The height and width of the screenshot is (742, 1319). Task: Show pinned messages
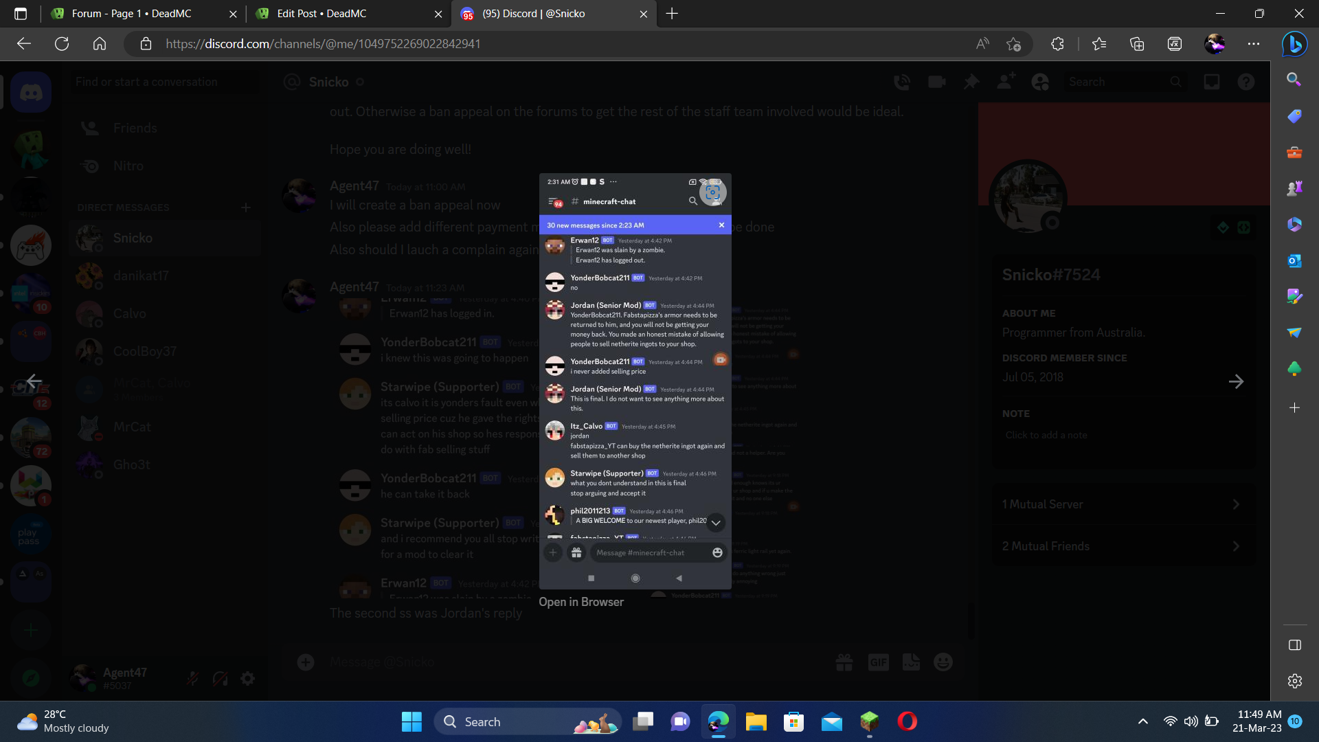coord(971,82)
